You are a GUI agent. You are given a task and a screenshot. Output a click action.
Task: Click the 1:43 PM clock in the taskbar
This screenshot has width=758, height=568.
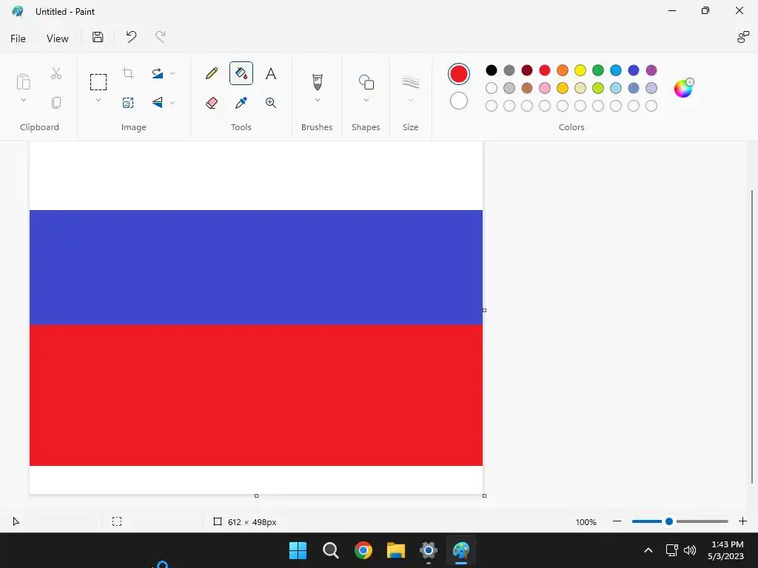(x=727, y=544)
